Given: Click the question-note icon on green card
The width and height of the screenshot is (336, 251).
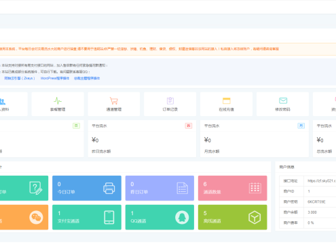Looking at the screenshot, I should click(36, 188).
